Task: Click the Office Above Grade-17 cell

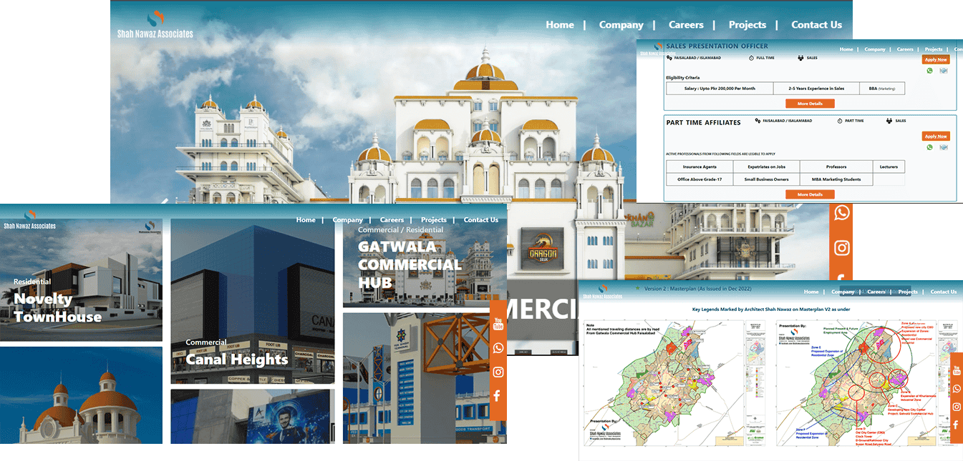Action: [x=700, y=179]
